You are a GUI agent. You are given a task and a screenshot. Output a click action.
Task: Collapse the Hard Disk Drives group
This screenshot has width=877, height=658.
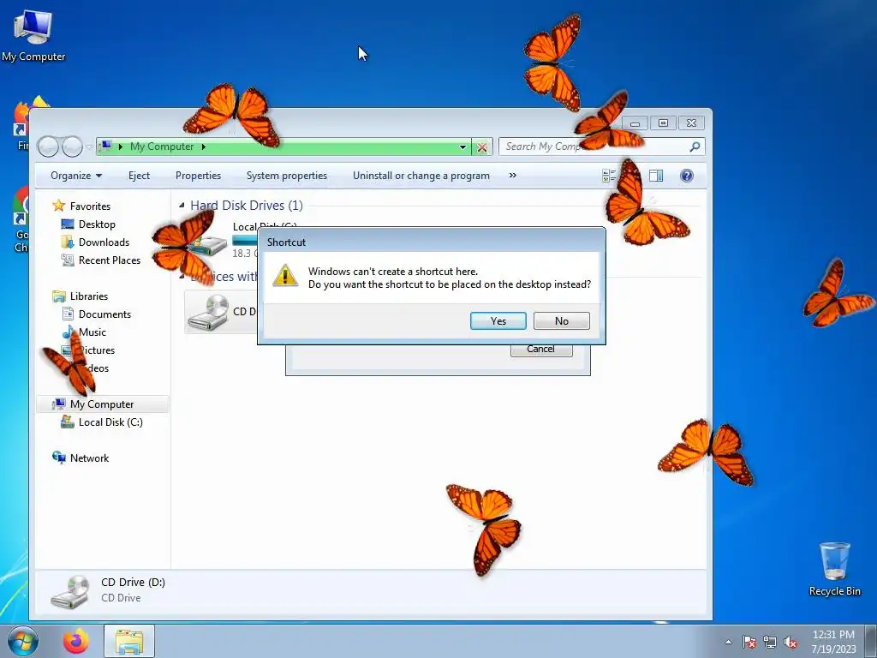click(x=182, y=206)
